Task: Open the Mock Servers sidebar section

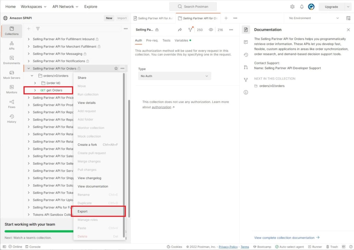Action: [12, 75]
